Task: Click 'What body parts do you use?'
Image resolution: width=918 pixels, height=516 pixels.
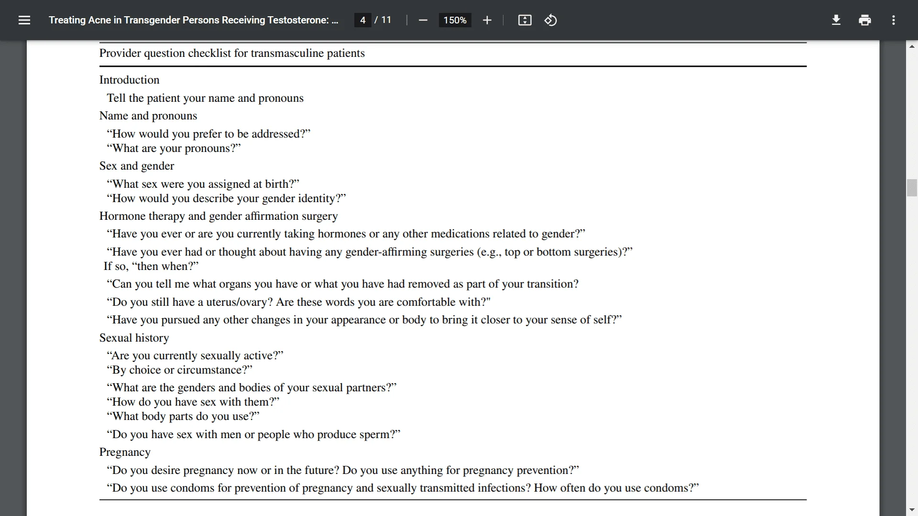Action: [x=183, y=416]
